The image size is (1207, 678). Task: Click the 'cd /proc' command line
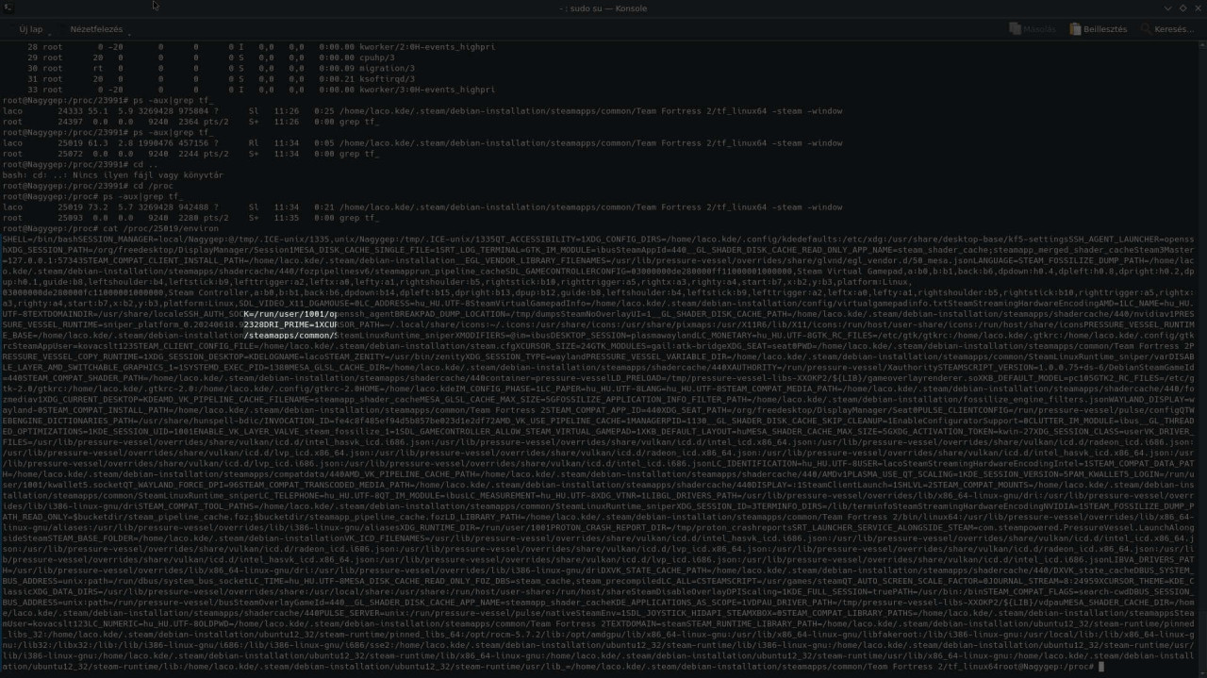pyautogui.click(x=88, y=186)
